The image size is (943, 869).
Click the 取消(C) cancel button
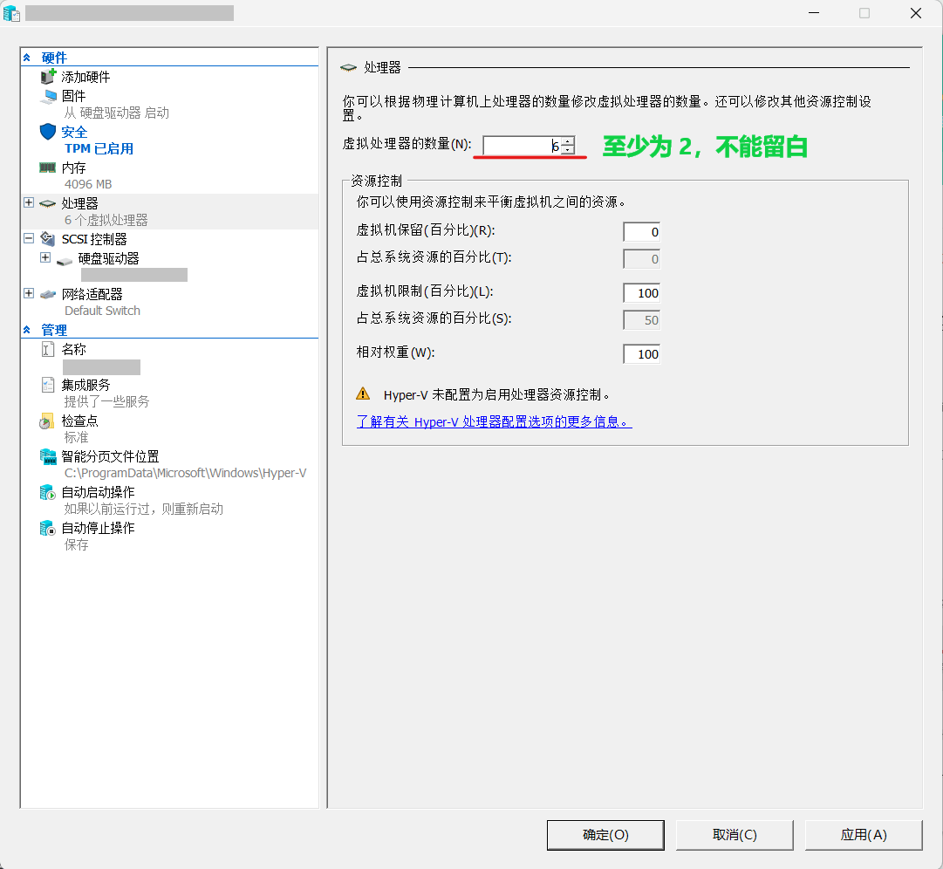(x=735, y=835)
